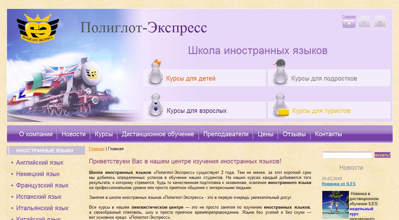The width and height of the screenshot is (399, 220).
Task: Select Немецкий язык in the sidebar
Action: [39, 174]
